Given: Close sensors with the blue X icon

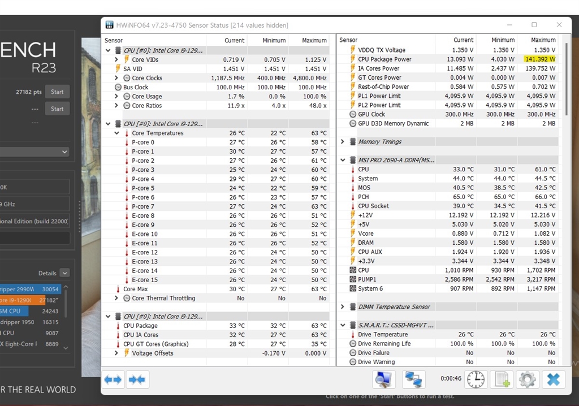Looking at the screenshot, I should pyautogui.click(x=553, y=379).
